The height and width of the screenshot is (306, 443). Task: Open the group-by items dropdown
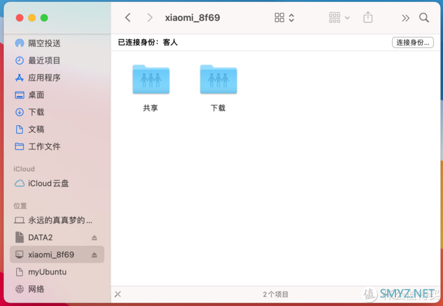339,18
